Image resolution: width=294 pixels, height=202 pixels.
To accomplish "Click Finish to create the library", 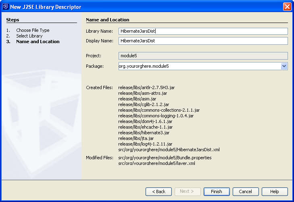I will [217, 192].
